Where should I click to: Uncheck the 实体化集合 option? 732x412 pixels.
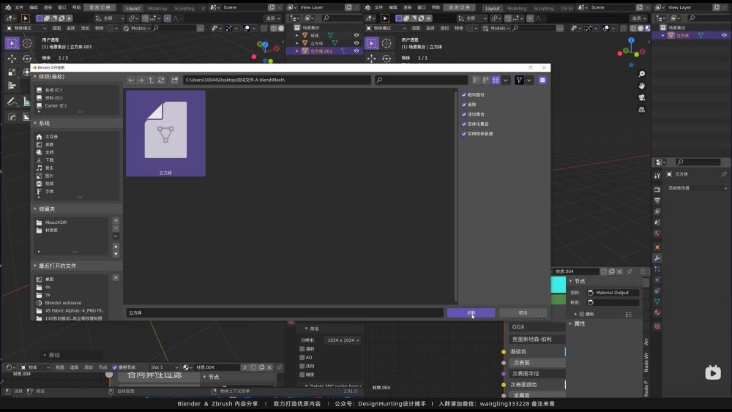coord(464,124)
